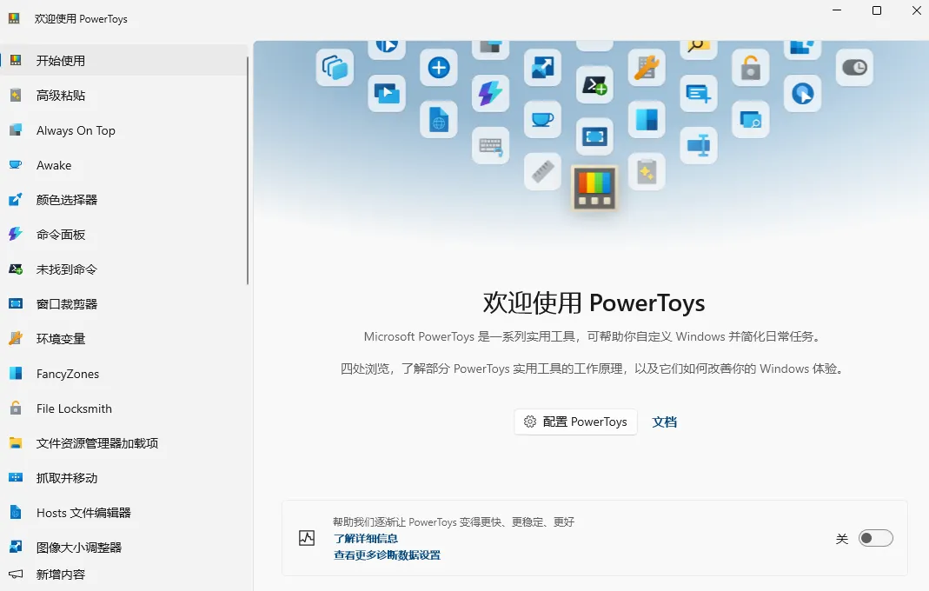
Task: Open the 高级粘贴 page via its paste icon
Action: [16, 96]
